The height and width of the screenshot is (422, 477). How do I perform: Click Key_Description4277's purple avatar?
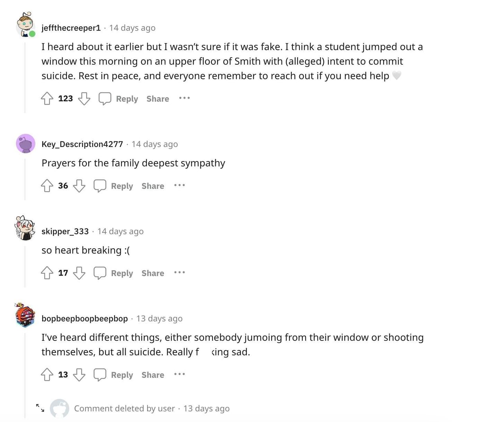pyautogui.click(x=25, y=143)
